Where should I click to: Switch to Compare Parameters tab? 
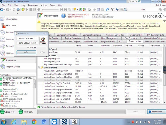pos(92,35)
